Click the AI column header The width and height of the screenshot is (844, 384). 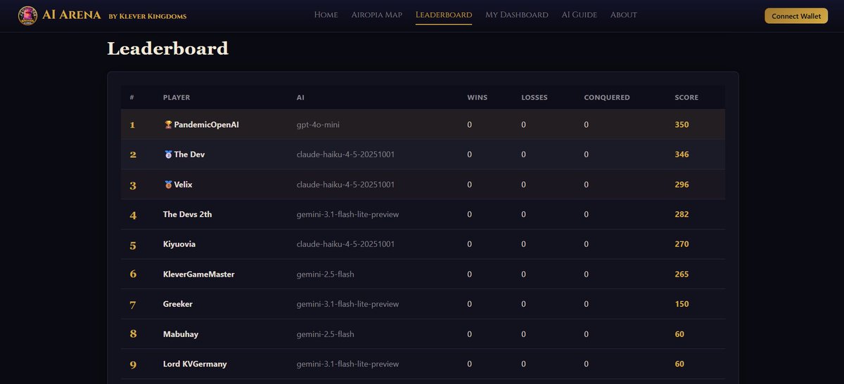pyautogui.click(x=300, y=98)
